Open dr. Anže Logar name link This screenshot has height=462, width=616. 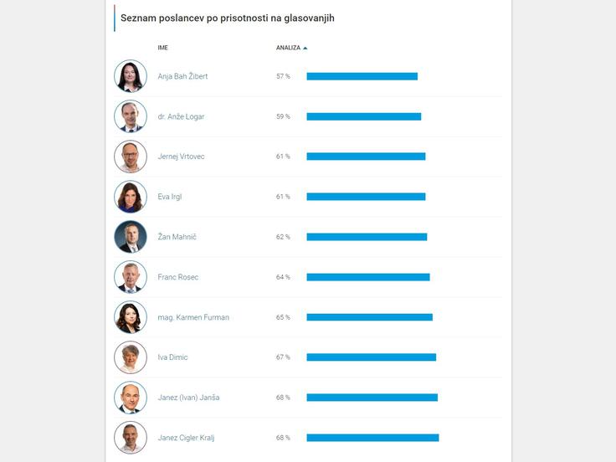click(181, 116)
